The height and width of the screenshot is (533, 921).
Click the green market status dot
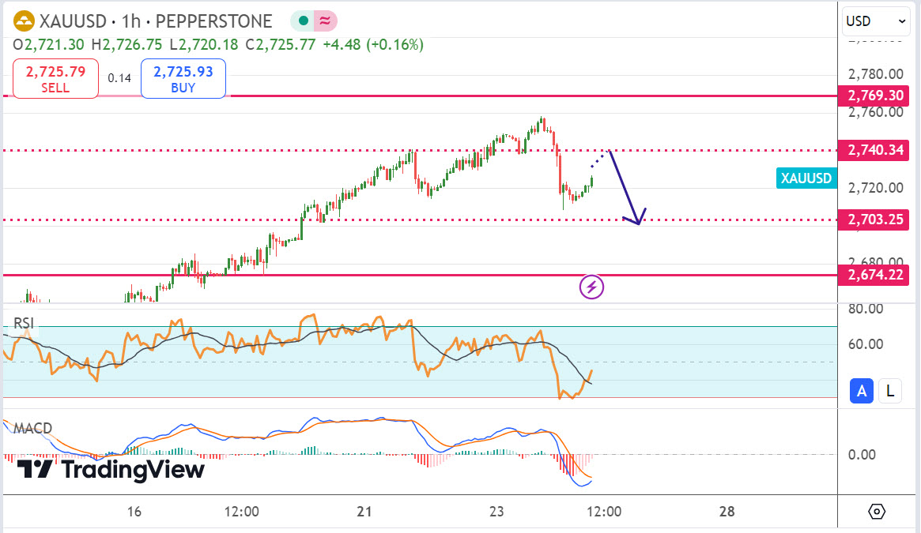(302, 21)
